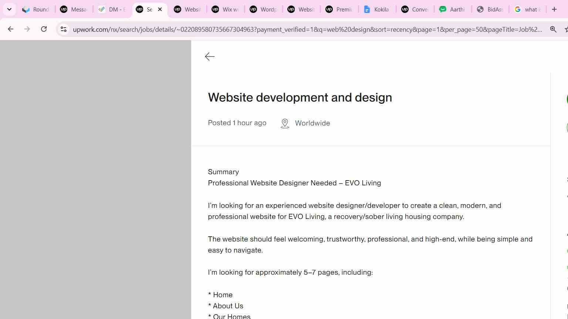
Task: Open the Premium Upwork tab
Action: point(339,9)
